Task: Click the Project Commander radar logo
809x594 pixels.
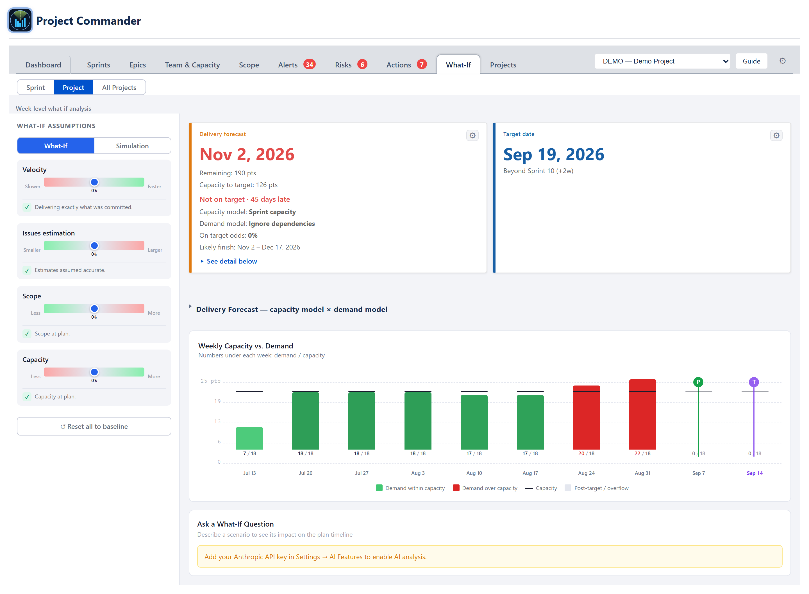Action: [20, 21]
